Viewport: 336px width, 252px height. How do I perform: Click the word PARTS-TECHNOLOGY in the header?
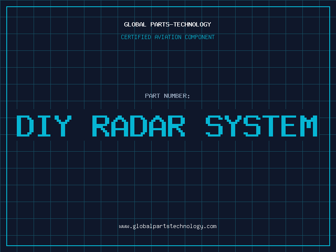tap(181, 24)
